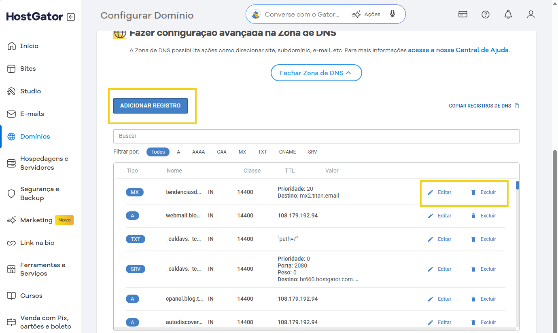Viewport: 558px width, 333px height.
Task: Click Editar in the autodiscover row
Action: (x=439, y=322)
